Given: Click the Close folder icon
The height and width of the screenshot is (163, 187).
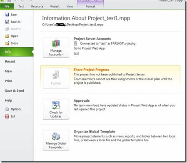Looking at the screenshot, I should tap(7, 43).
